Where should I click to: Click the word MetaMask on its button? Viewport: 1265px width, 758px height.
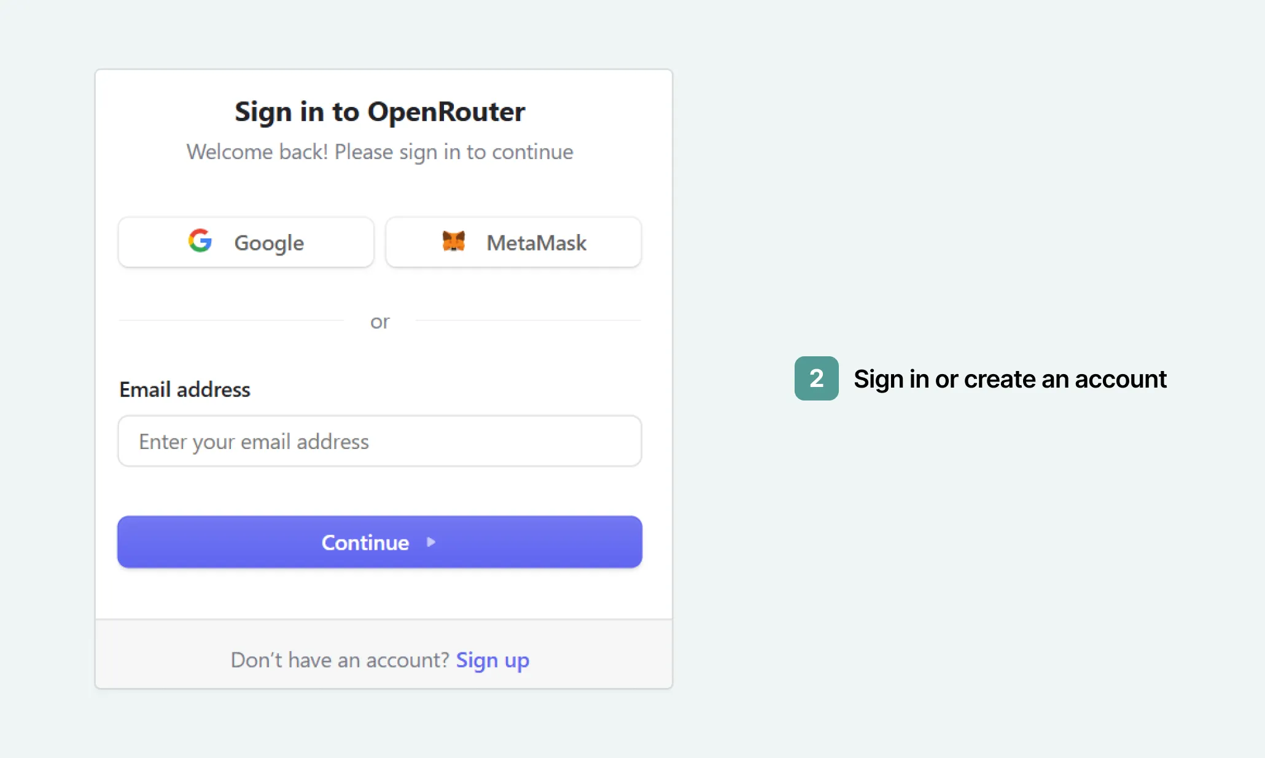(535, 243)
